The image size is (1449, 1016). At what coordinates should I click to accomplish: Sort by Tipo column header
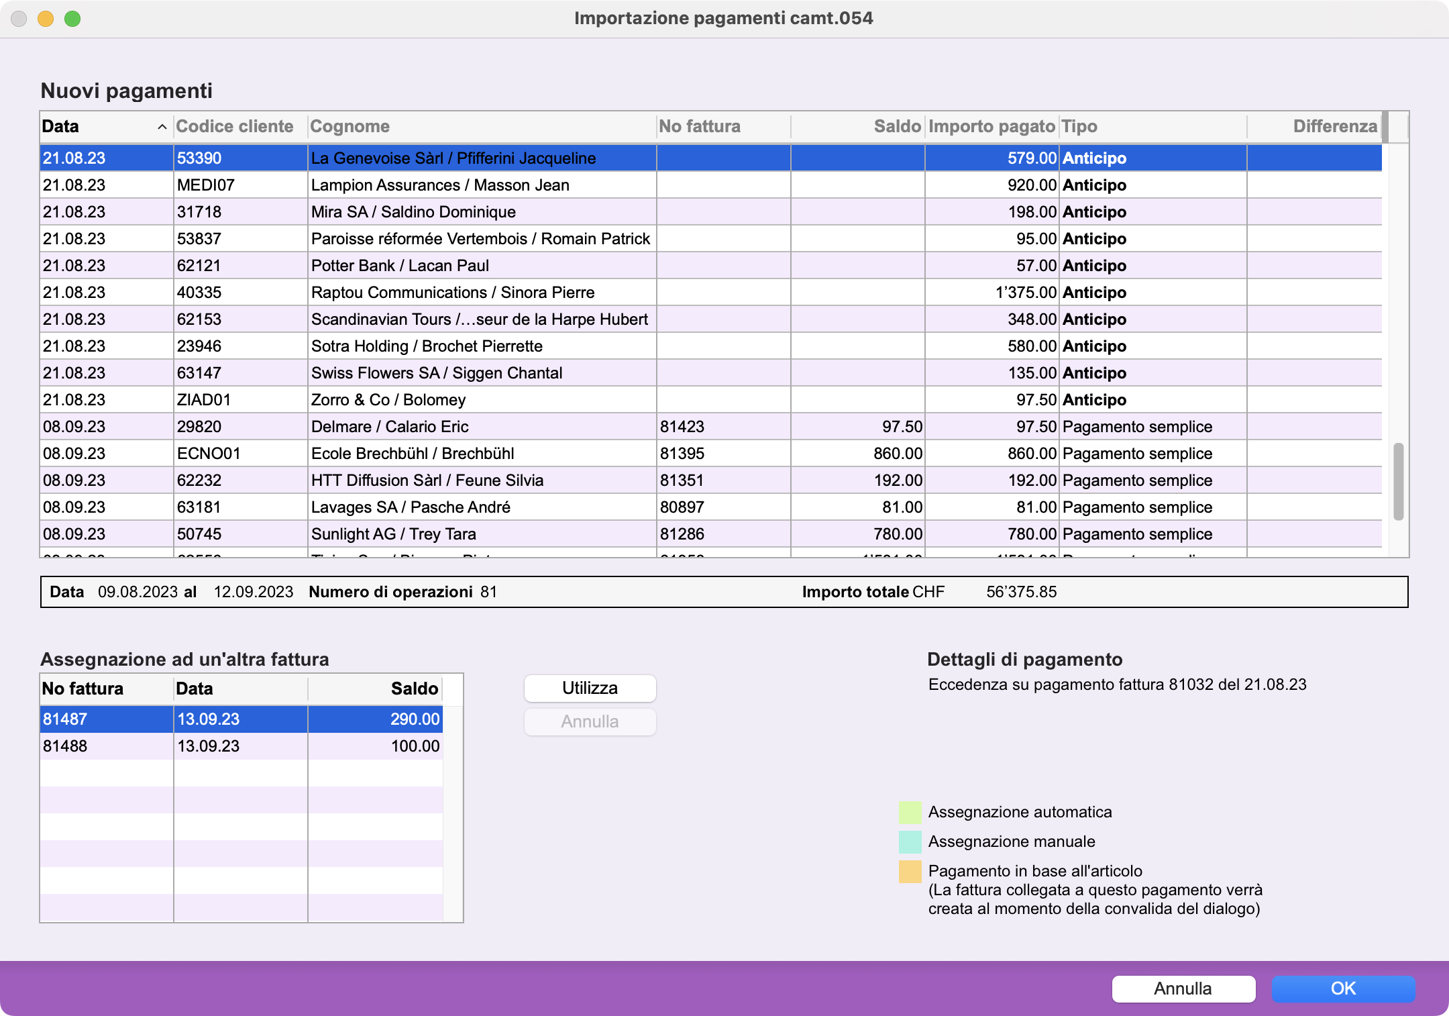click(1152, 126)
